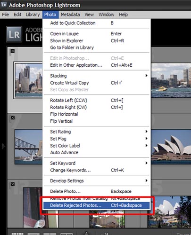Expand the Develop Settings submenu

[x=97, y=181]
